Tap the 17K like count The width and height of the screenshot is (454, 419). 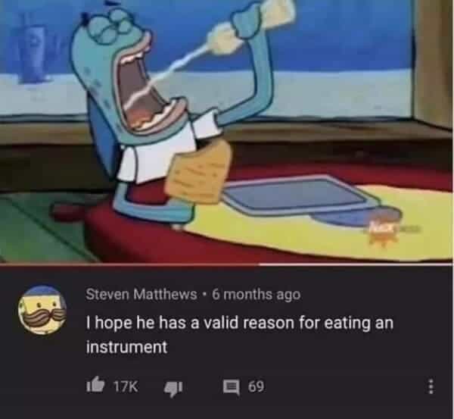[126, 386]
